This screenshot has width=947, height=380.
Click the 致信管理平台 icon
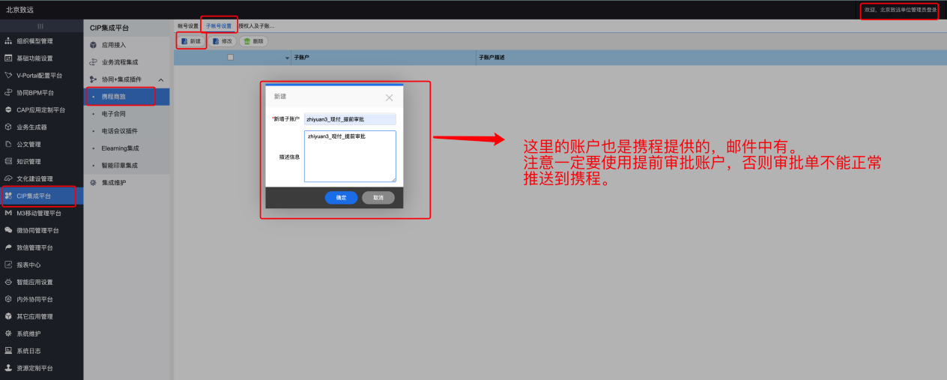coord(8,248)
